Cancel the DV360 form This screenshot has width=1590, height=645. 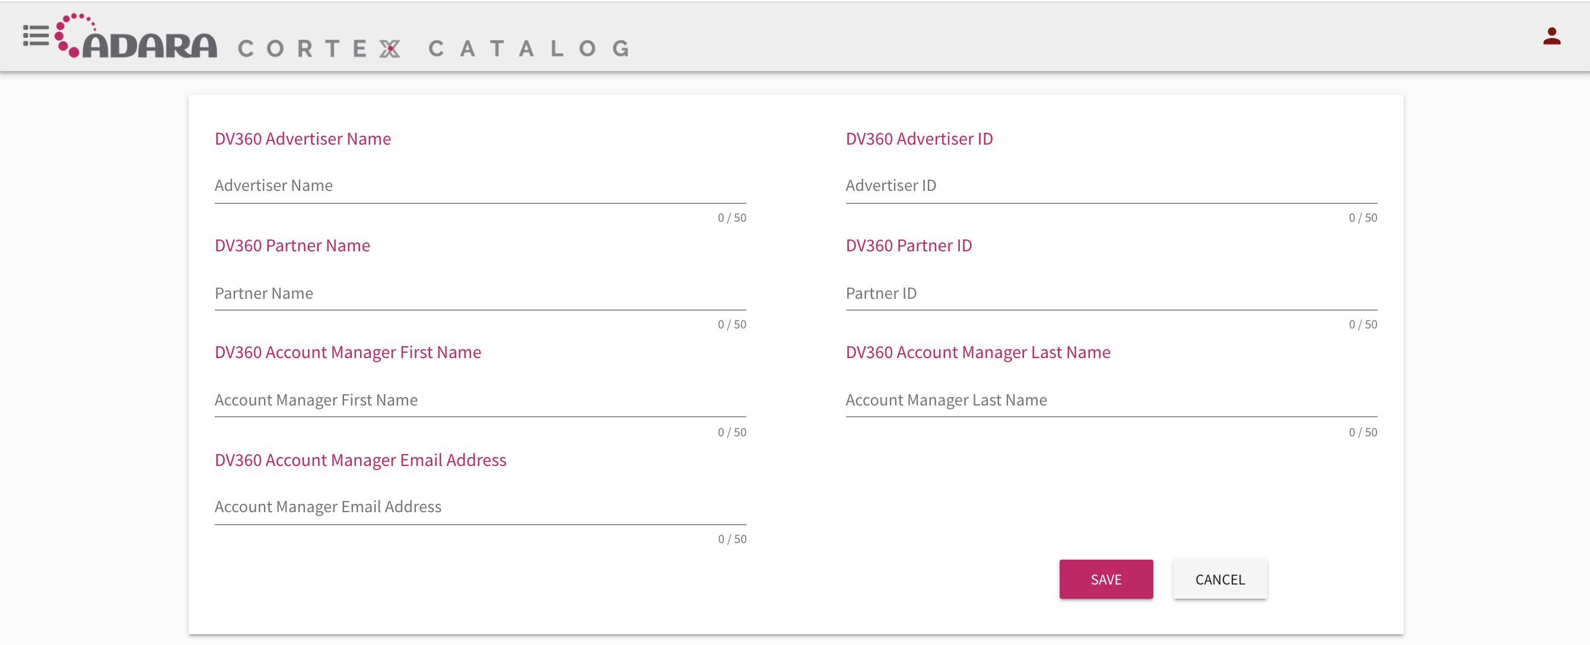click(1220, 579)
